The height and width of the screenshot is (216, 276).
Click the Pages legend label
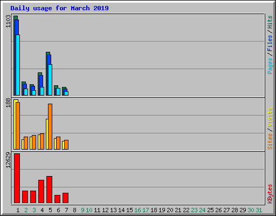[270, 66]
